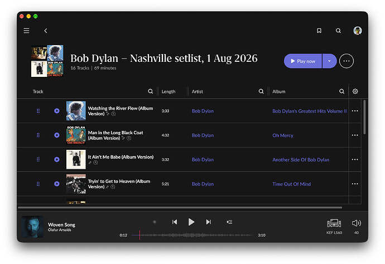Select the Watching the River Flow track title
The height and width of the screenshot is (264, 385).
121,111
